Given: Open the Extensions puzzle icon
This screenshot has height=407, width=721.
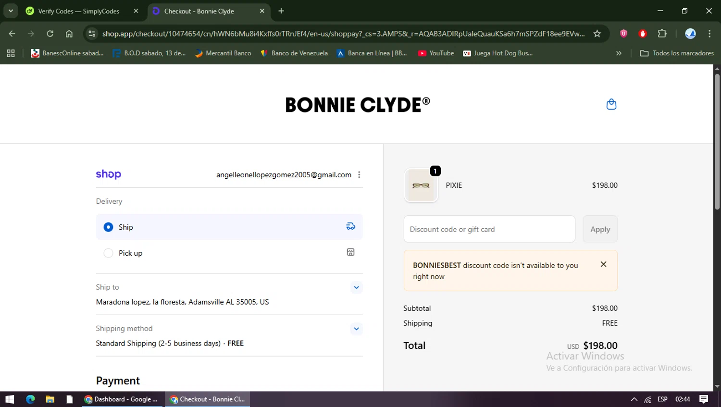Looking at the screenshot, I should (662, 34).
